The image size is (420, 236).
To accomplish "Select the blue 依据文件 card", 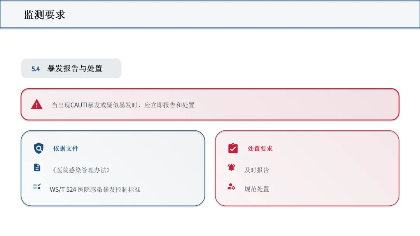I will [x=113, y=168].
